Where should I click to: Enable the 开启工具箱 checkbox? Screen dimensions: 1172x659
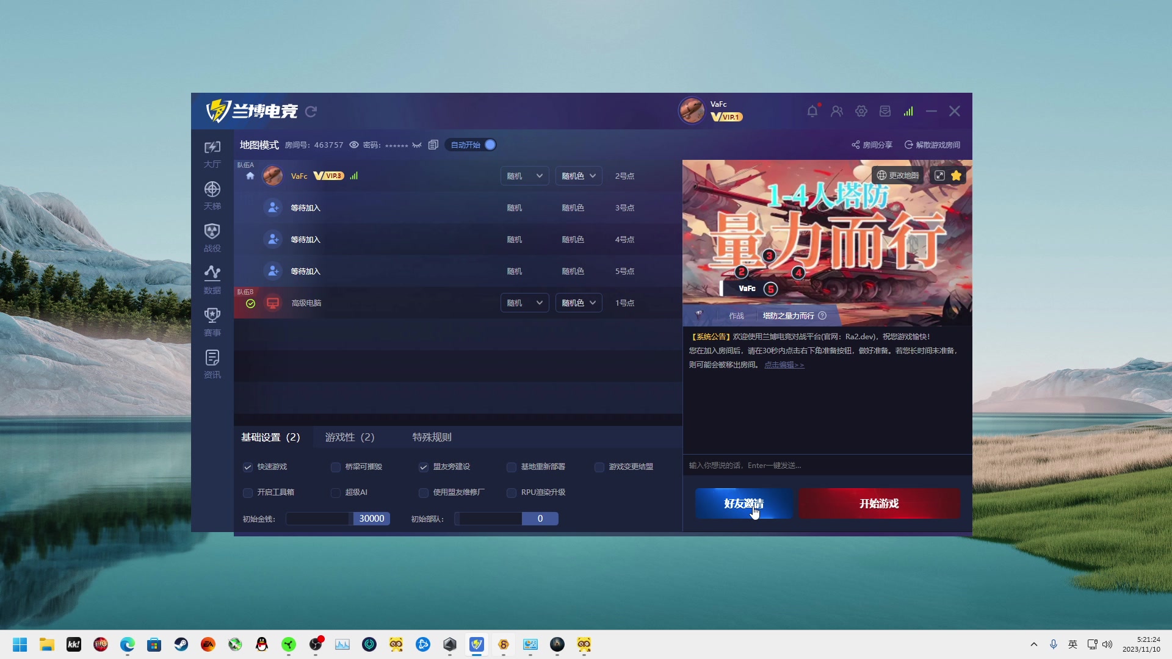point(248,493)
